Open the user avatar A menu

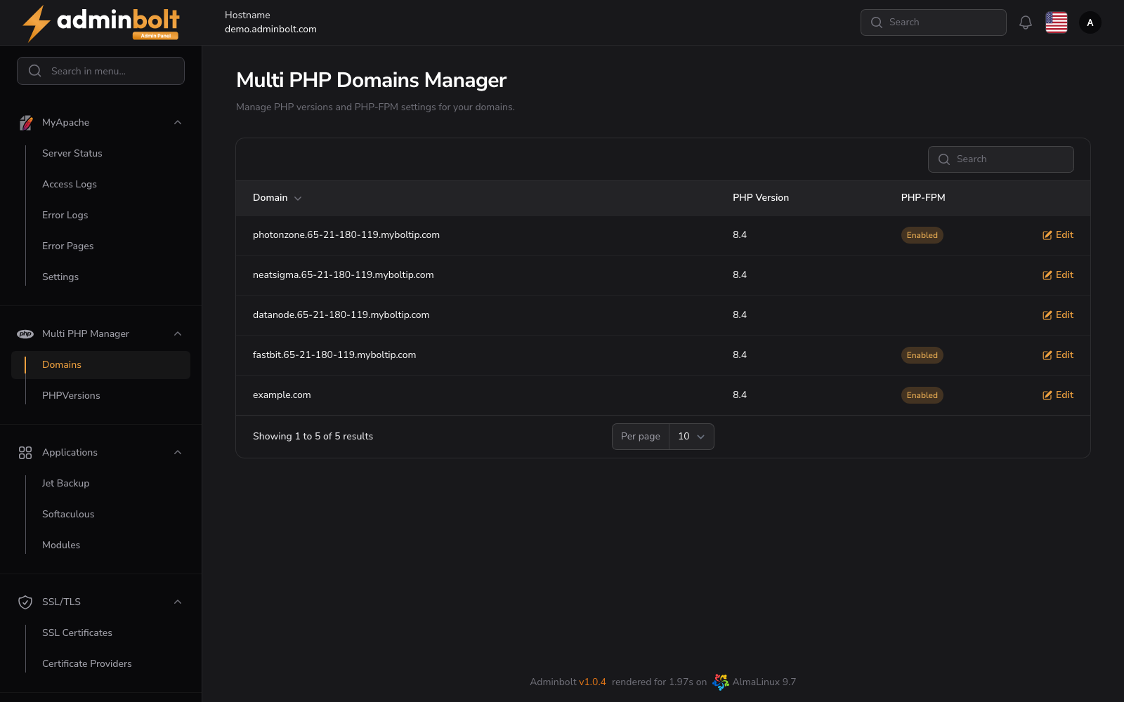pos(1090,22)
